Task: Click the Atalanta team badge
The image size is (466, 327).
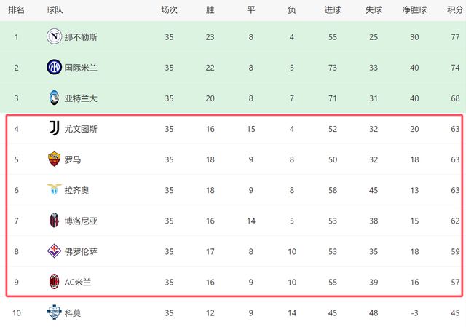Action: [x=54, y=98]
